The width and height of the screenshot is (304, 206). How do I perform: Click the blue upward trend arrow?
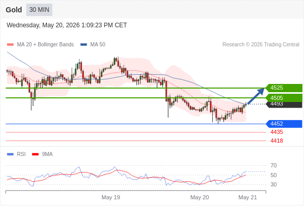(256, 96)
